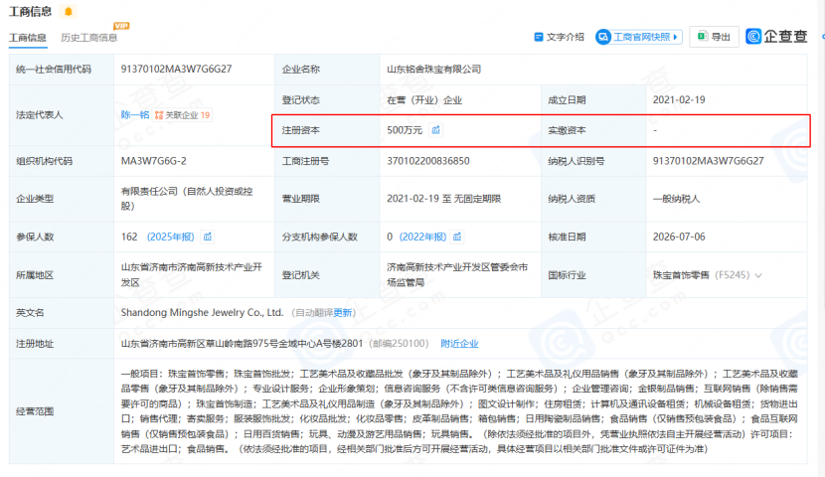Open legal representative 陈一铭 link
Viewport: 825px width, 477px height.
click(135, 114)
